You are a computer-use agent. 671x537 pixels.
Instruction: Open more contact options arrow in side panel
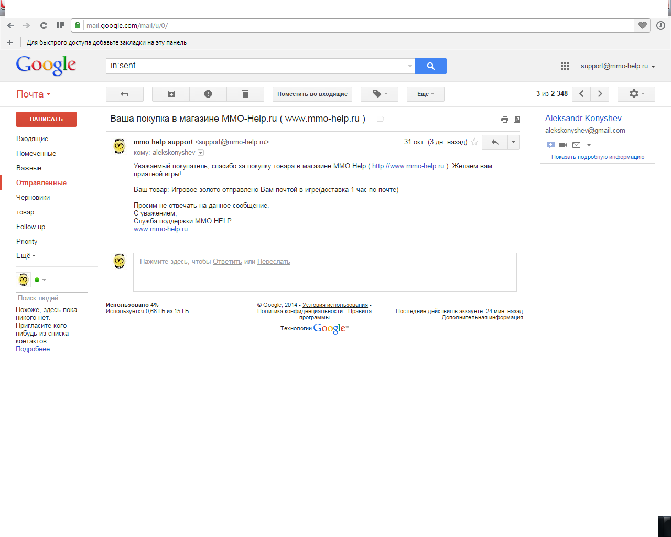(589, 145)
